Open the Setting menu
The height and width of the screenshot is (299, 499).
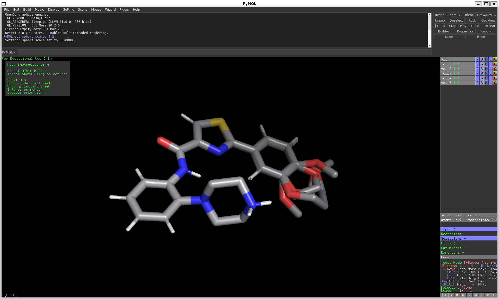pyautogui.click(x=69, y=10)
